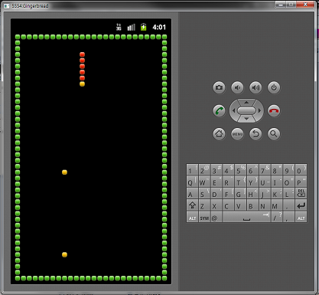Tap the N key
Screen dimensions: 319x295
[x=265, y=205]
